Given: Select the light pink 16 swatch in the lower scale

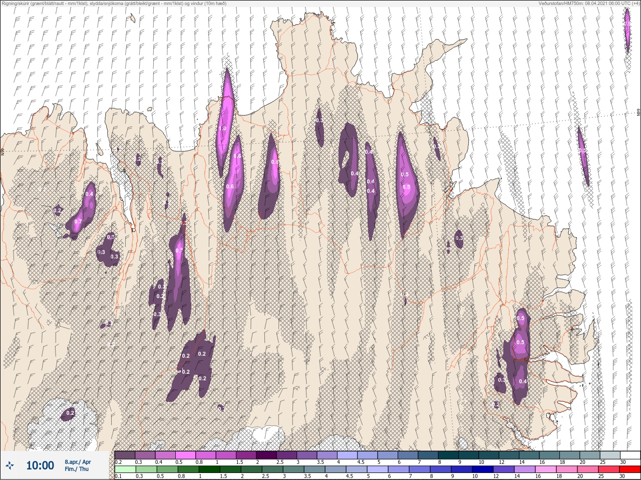Looking at the screenshot, I should pyautogui.click(x=546, y=470).
